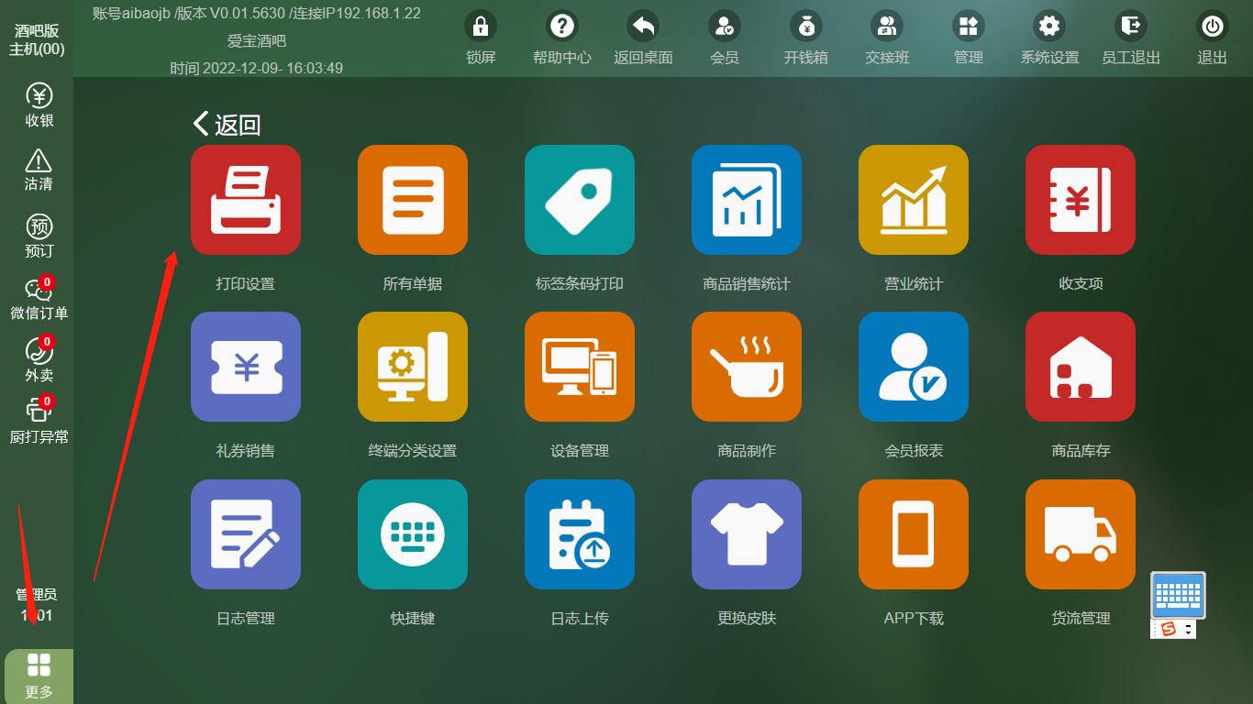The image size is (1253, 704).
Task: Click 开钱箱 cash drawer button
Action: tap(806, 38)
